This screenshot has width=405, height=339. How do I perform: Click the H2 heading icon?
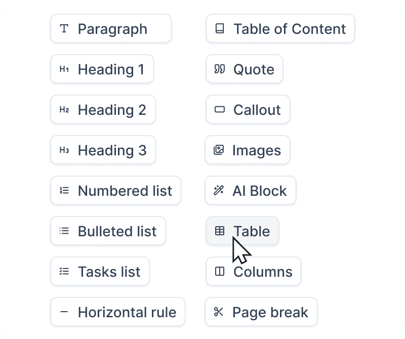(x=64, y=109)
